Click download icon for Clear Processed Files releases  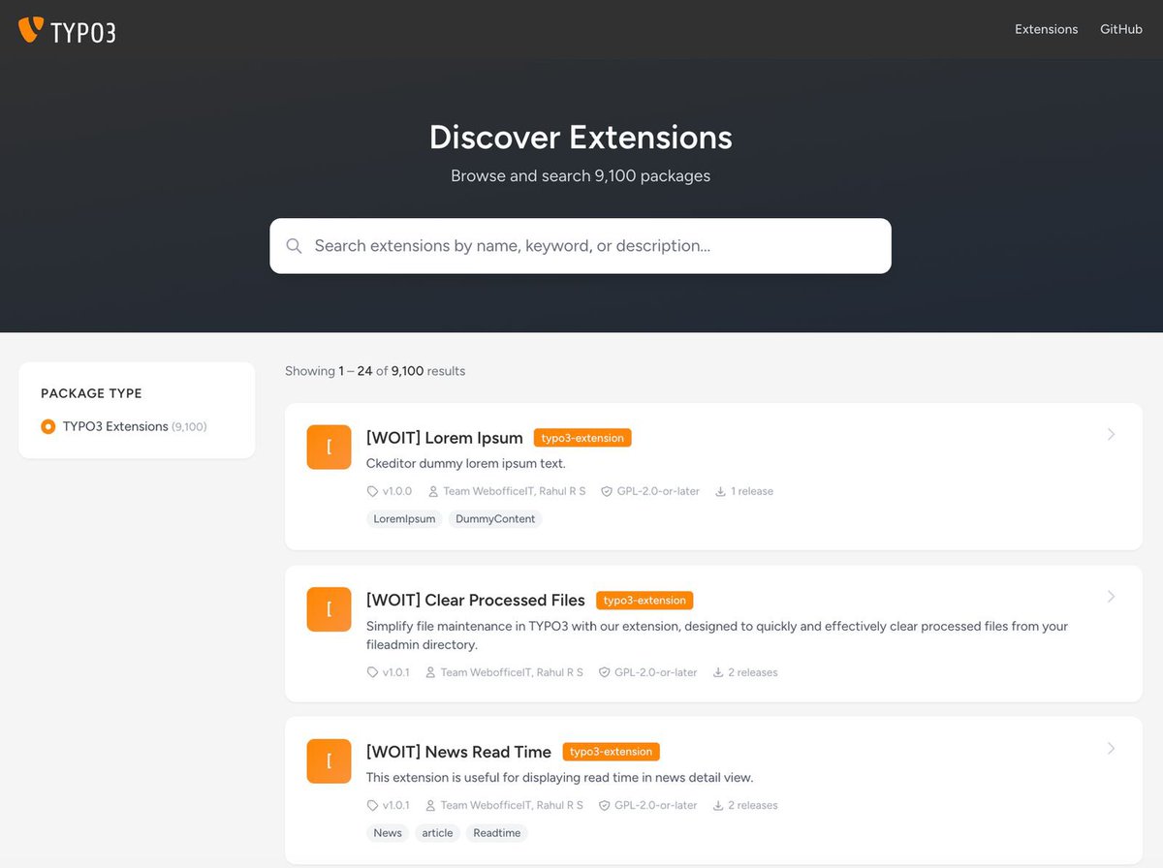click(718, 672)
